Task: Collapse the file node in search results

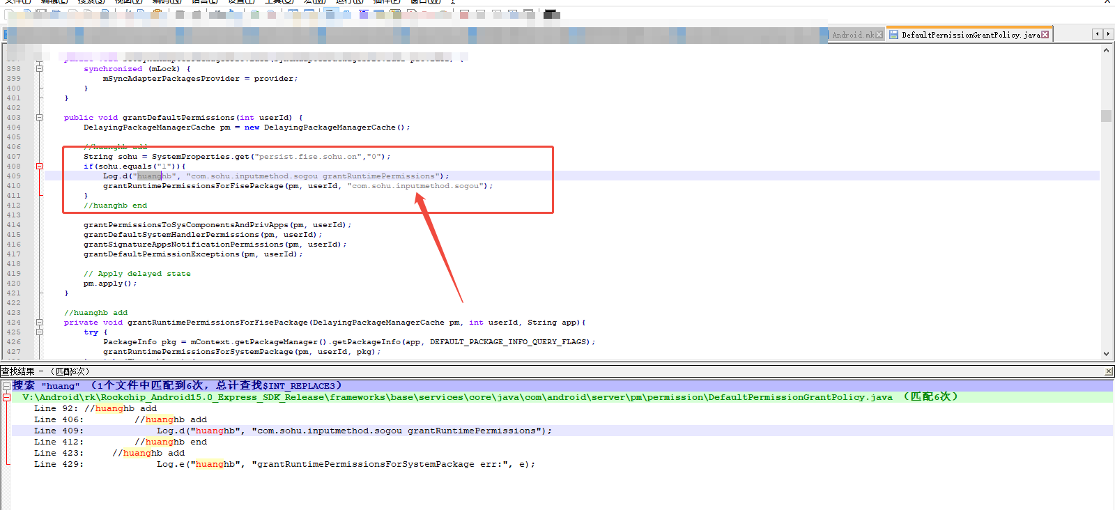Action: [x=6, y=397]
